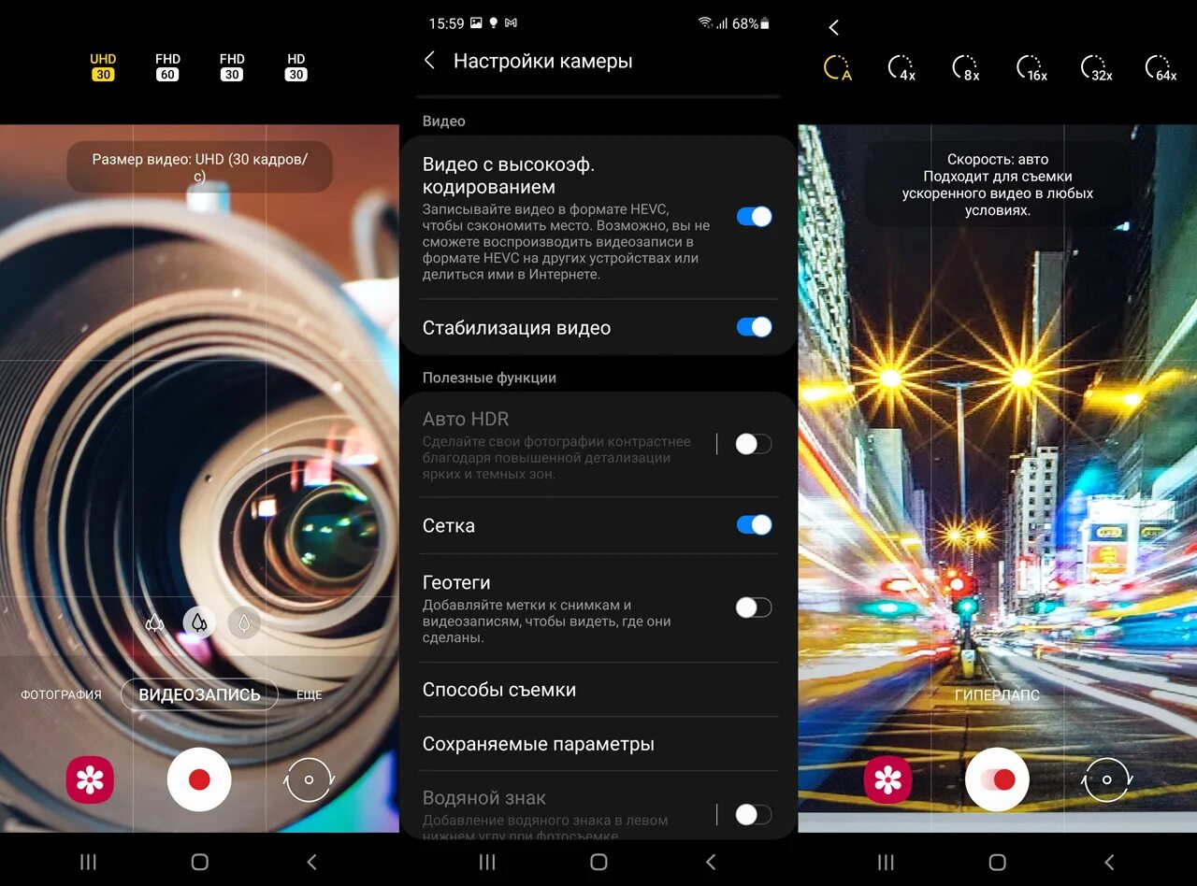The image size is (1197, 886).
Task: Tap Wi-Fi status bar icon
Action: pyautogui.click(x=705, y=22)
